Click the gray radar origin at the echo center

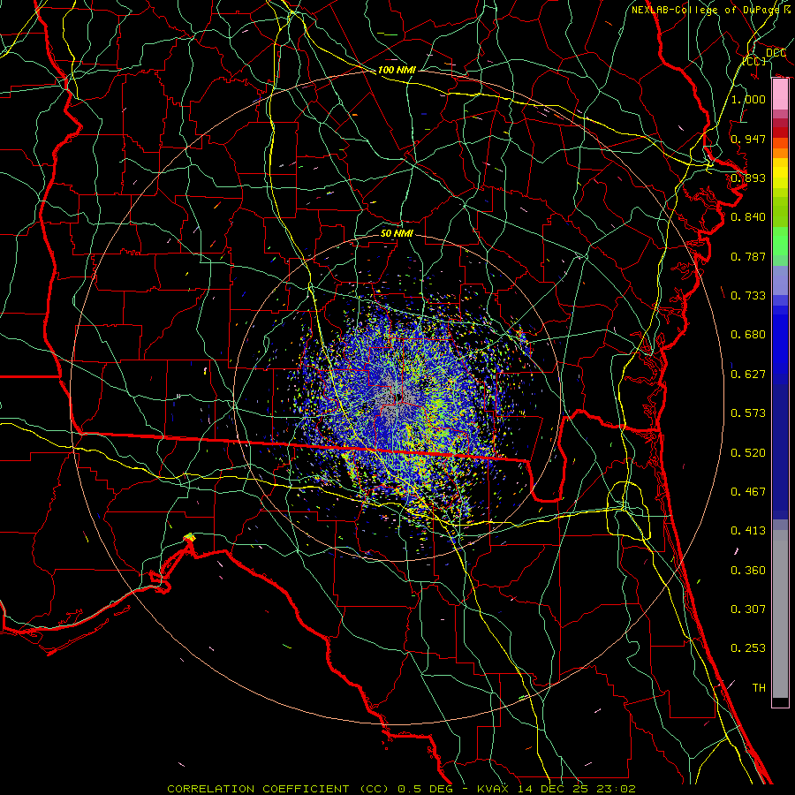point(398,397)
